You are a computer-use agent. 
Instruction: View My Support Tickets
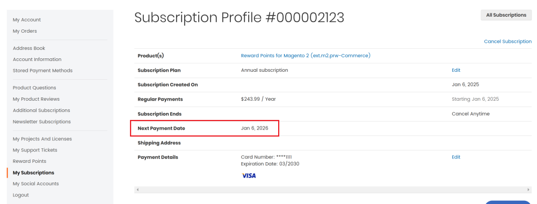[35, 150]
